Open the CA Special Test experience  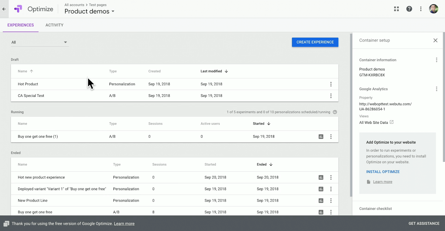tap(31, 96)
